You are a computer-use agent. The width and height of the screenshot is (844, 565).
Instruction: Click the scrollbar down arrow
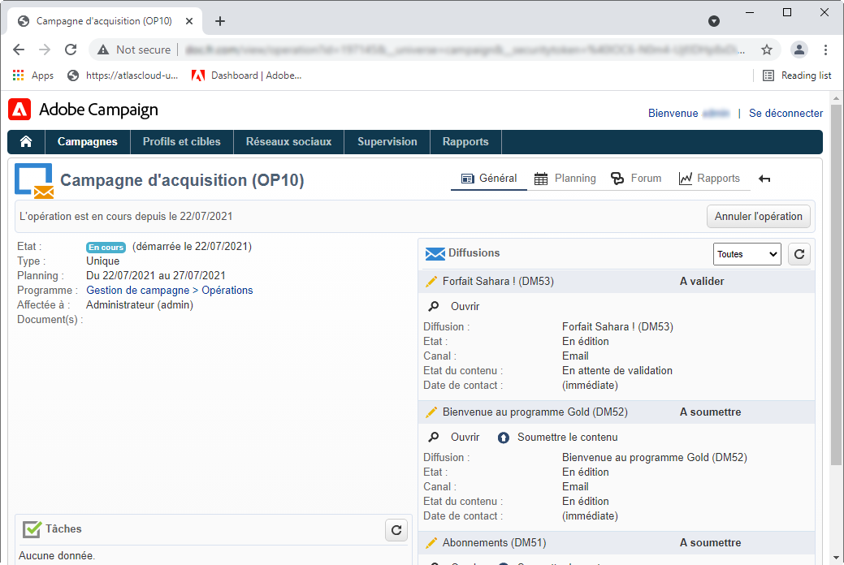(836, 558)
